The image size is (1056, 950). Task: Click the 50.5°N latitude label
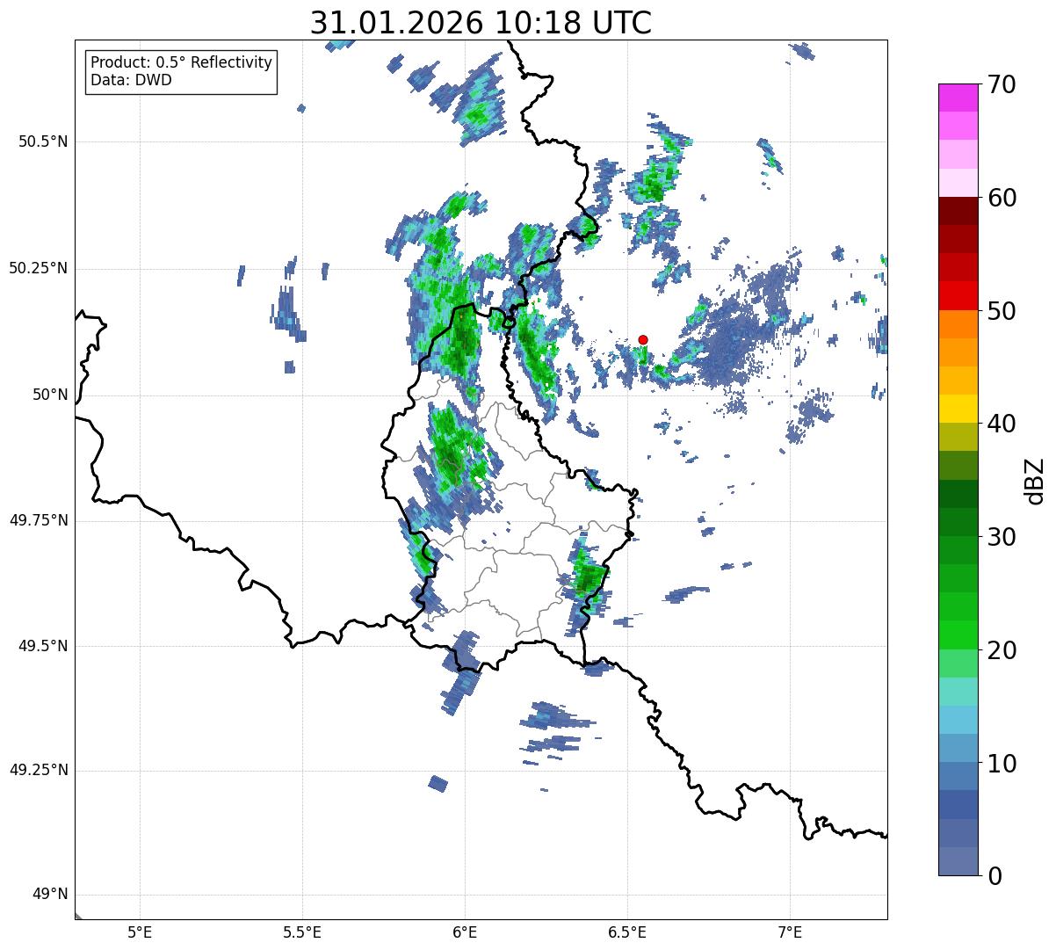pos(43,141)
